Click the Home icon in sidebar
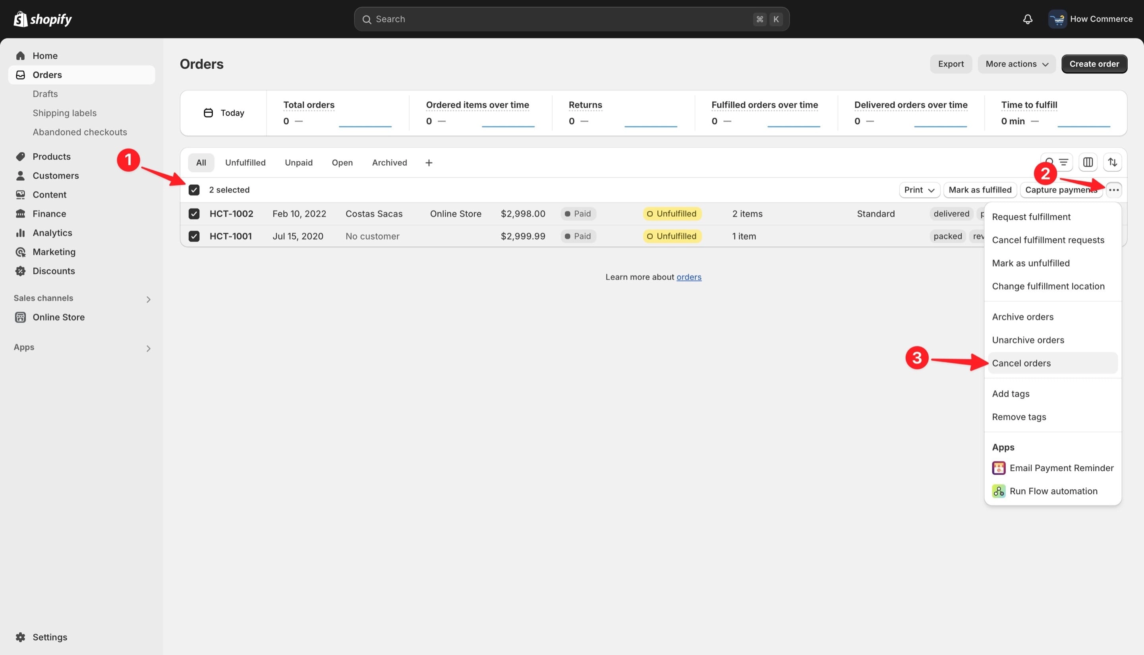 [x=20, y=56]
